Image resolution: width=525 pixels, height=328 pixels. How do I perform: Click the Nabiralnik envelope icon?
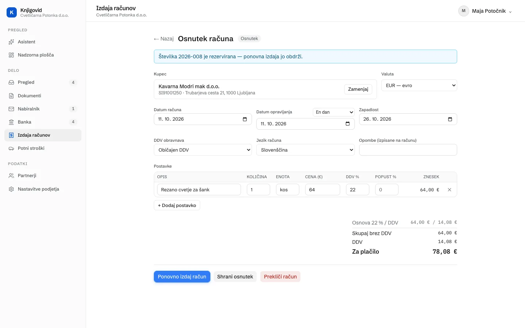tap(11, 109)
